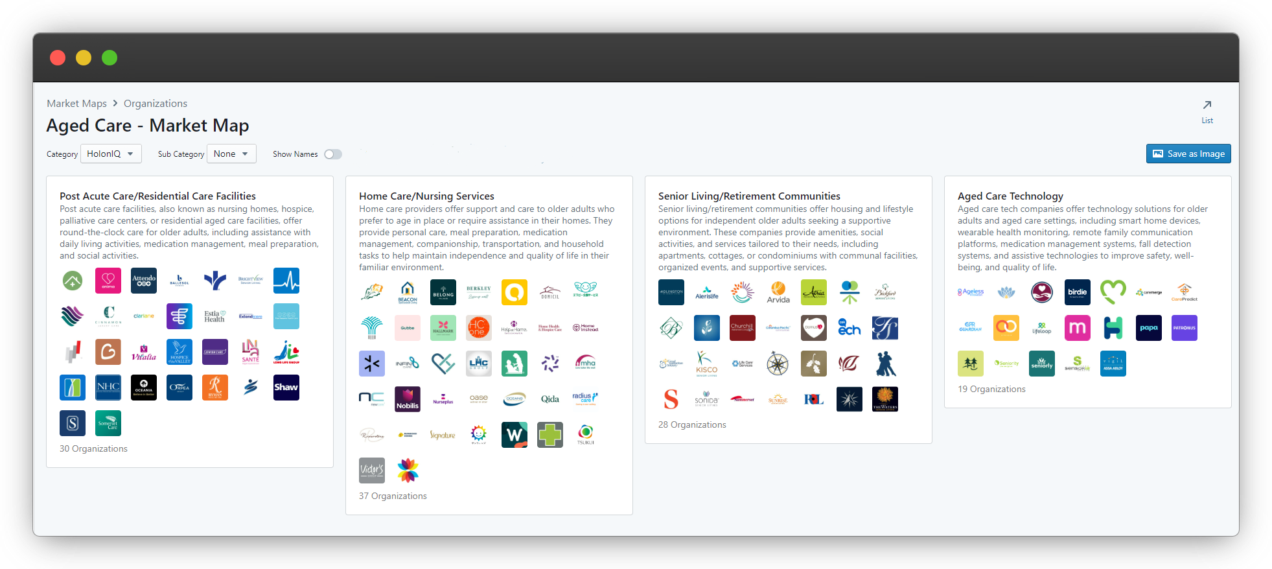Select the Ballesol logo

click(x=179, y=281)
